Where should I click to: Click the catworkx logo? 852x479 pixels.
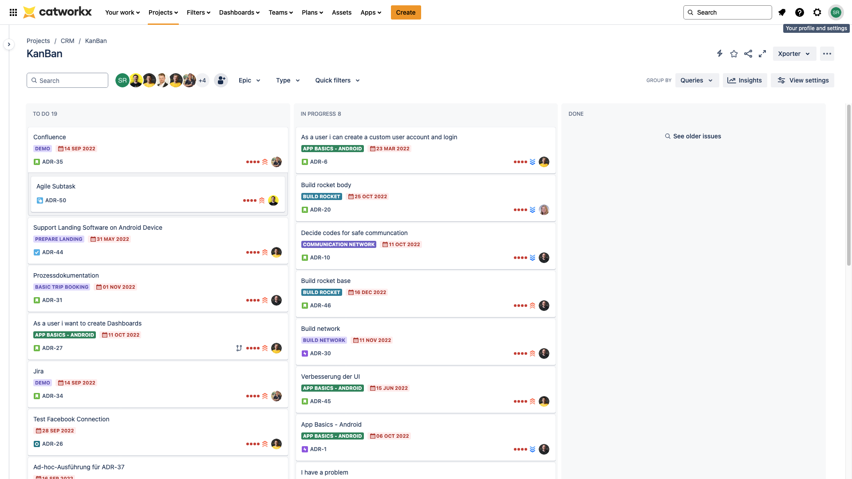[x=57, y=12]
